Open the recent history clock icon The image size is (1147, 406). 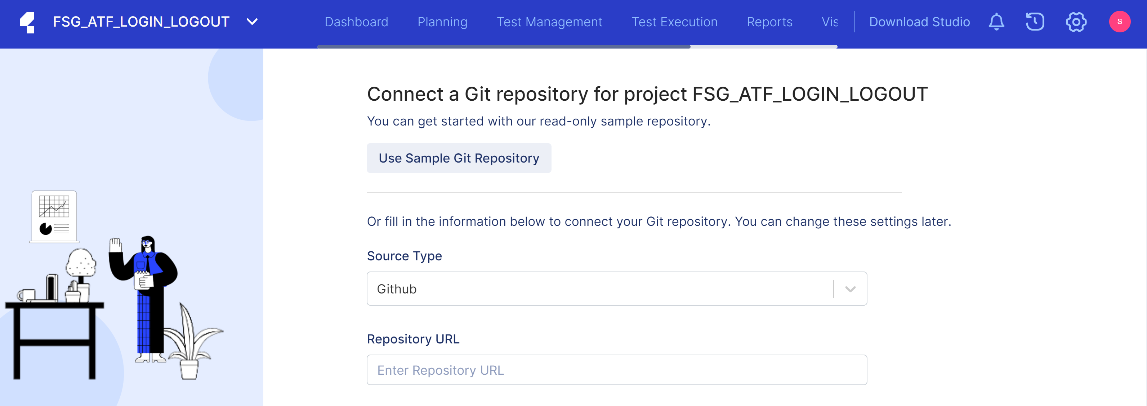click(x=1035, y=22)
